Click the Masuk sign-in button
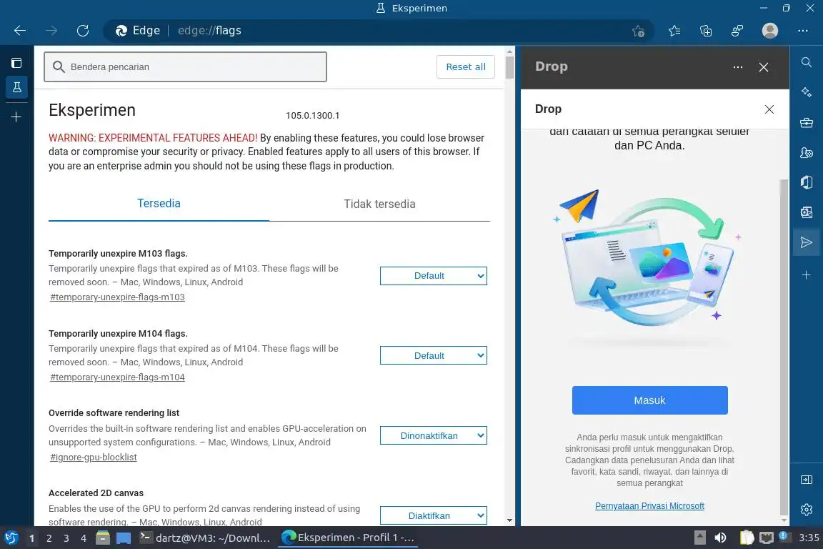823x549 pixels. click(x=649, y=400)
